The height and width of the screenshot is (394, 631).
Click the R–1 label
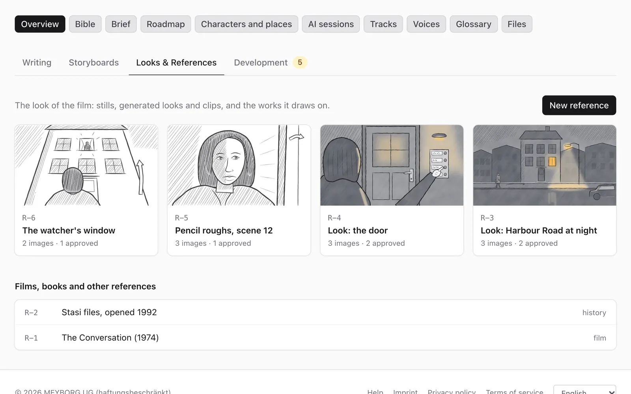31,338
